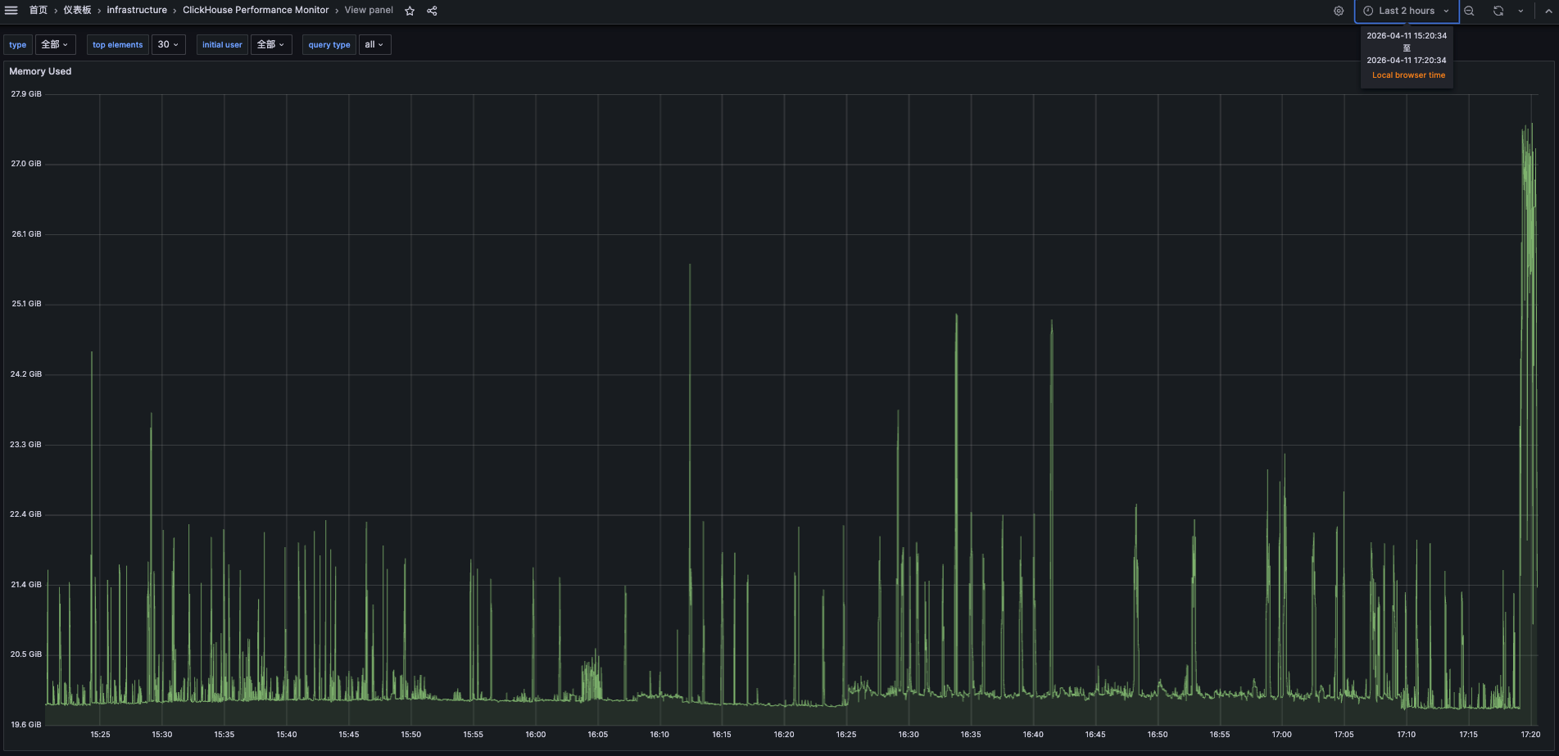1559x756 pixels.
Task: Click the 15:25 time axis label
Action: (100, 735)
